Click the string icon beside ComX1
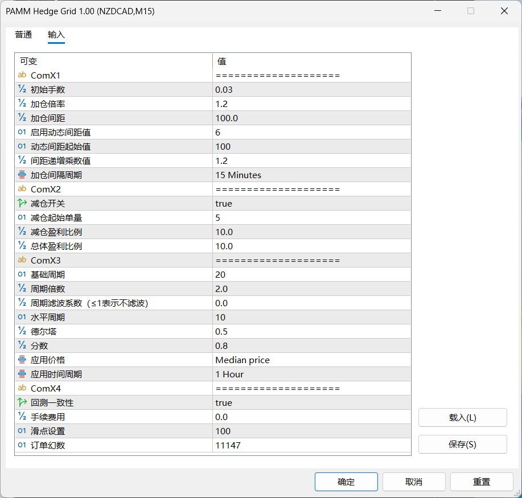522x498 pixels. [22, 75]
